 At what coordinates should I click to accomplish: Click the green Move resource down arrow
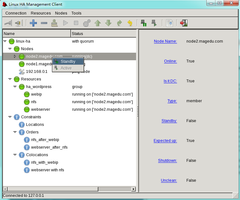pos(108,23)
